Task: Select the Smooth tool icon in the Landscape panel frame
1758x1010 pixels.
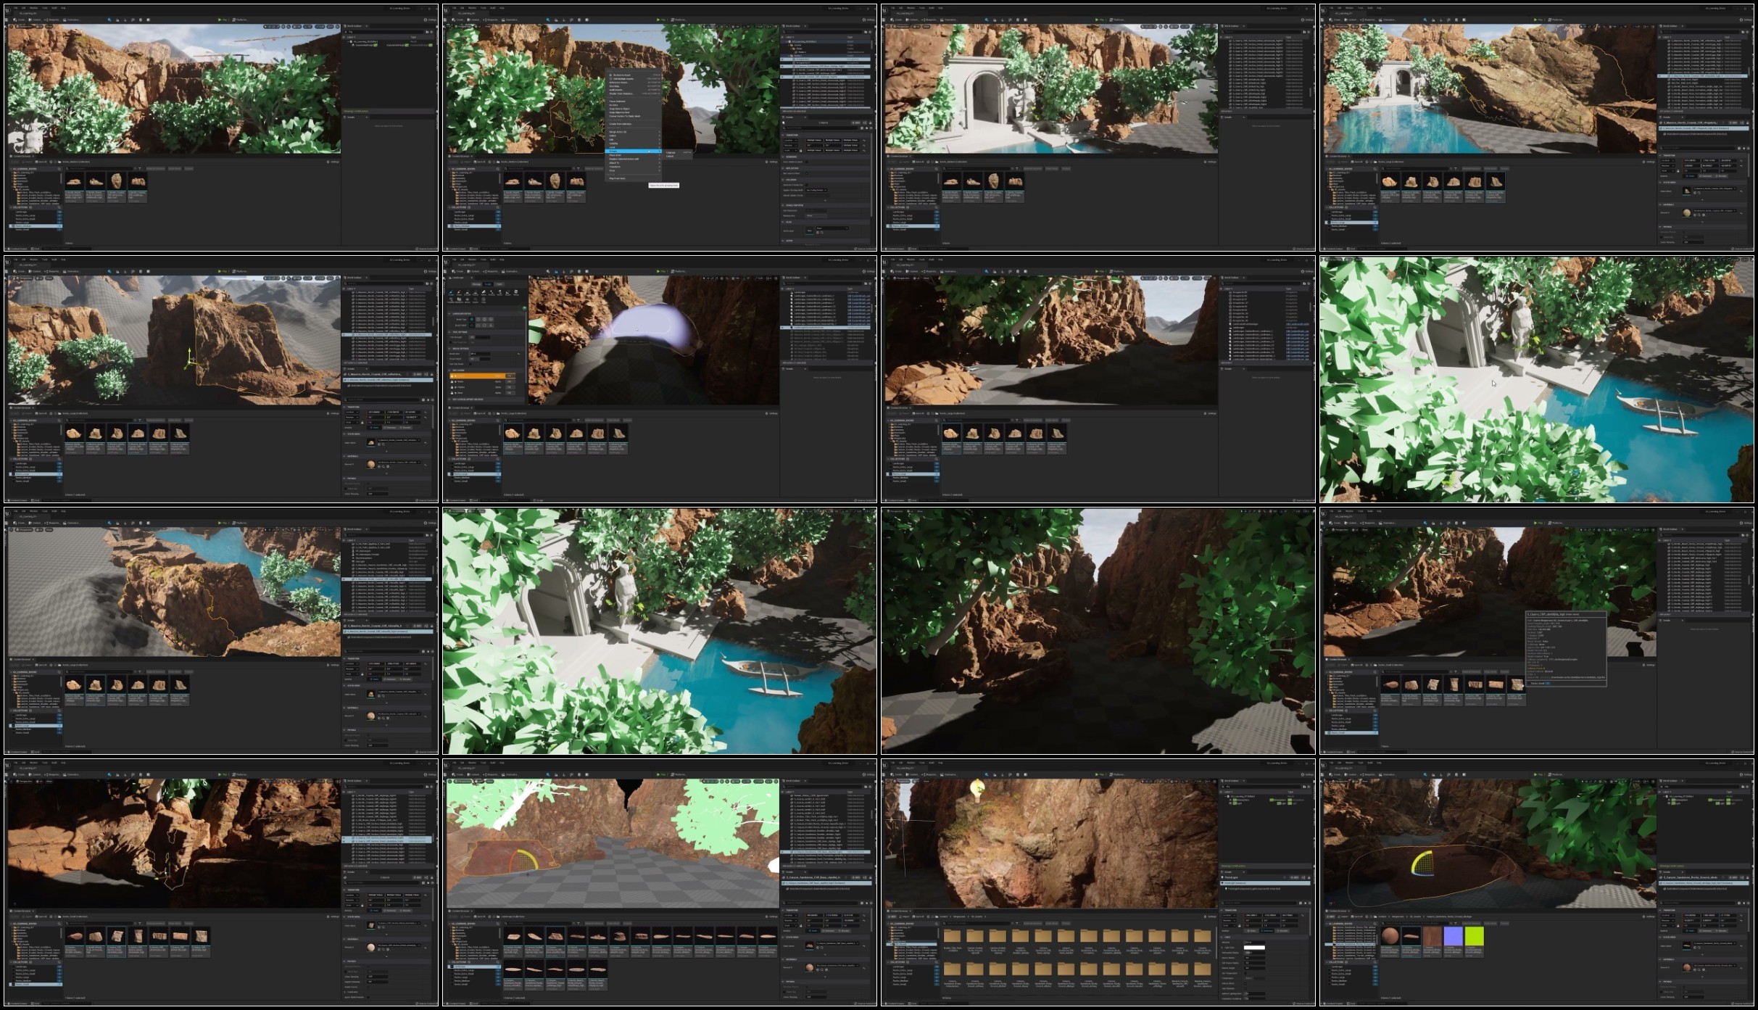Action: [468, 293]
